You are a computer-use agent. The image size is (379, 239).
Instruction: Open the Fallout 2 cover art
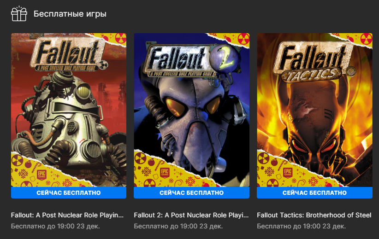click(192, 110)
